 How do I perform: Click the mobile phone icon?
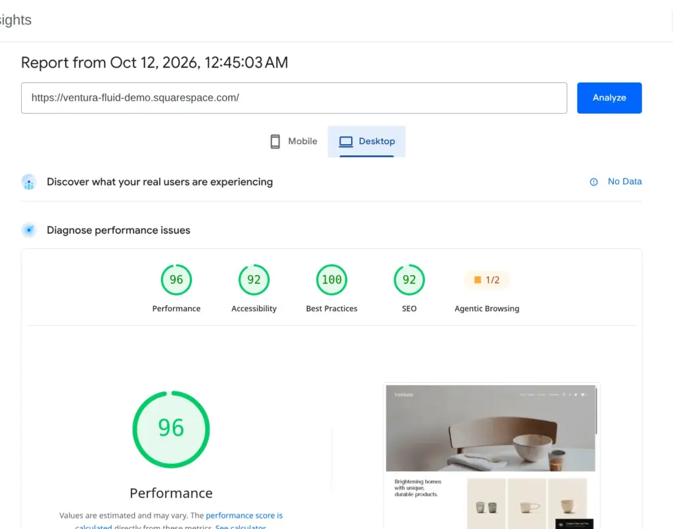275,141
